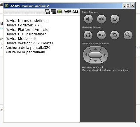Go back with the Back hardware button
140x127 pixels.
115,35
